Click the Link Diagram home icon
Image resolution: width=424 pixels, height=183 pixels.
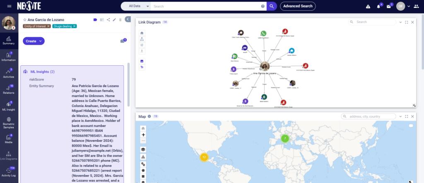coord(142,33)
